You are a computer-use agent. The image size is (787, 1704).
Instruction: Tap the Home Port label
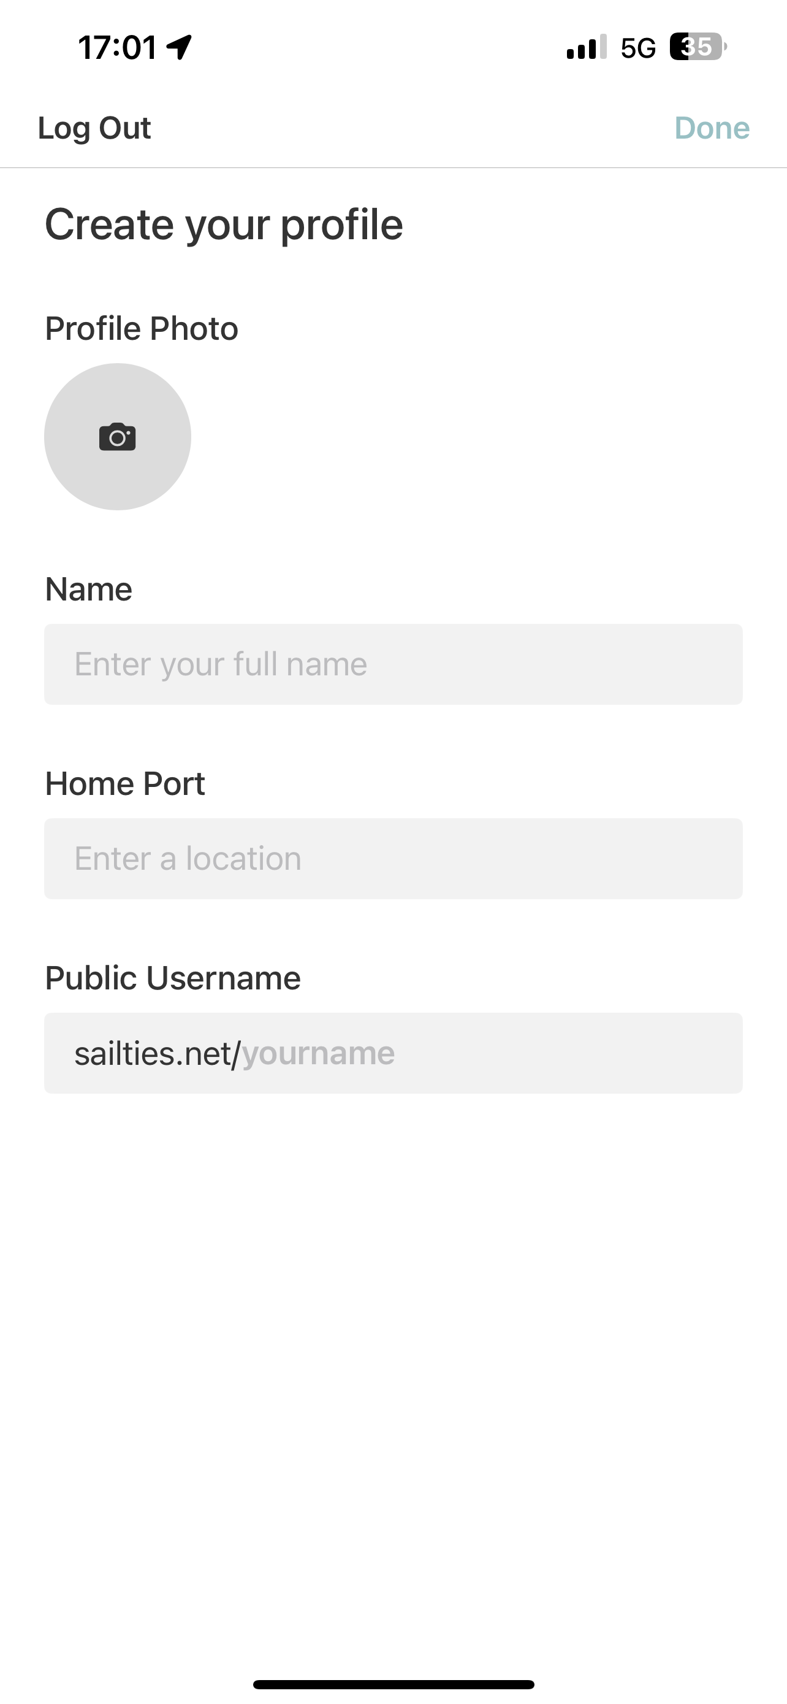[x=125, y=783]
